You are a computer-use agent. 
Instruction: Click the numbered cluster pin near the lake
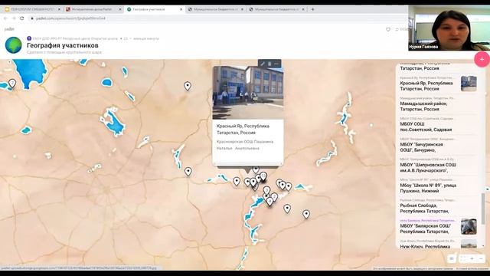click(x=12, y=84)
